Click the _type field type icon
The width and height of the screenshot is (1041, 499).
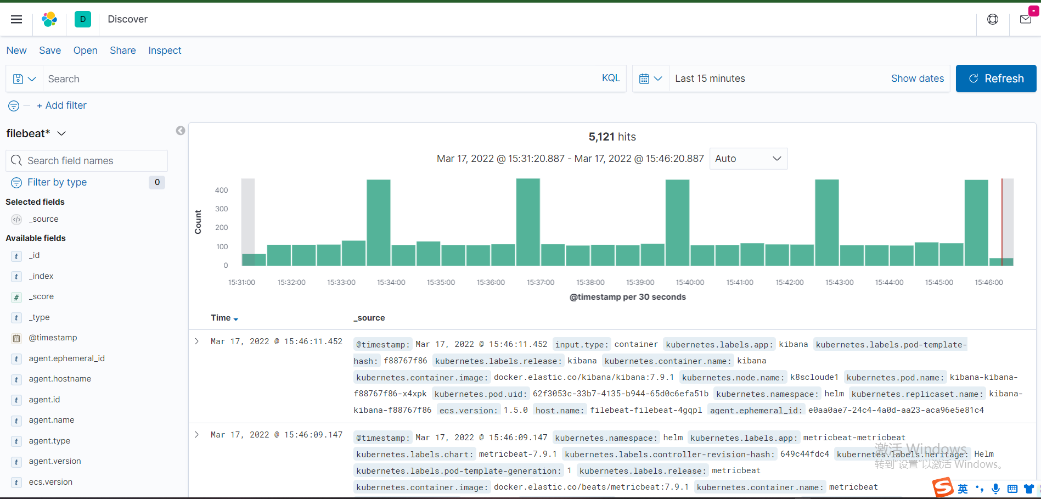(16, 318)
